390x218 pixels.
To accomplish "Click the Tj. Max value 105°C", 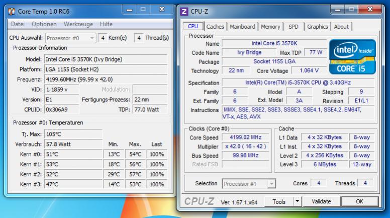I will 73,134.
